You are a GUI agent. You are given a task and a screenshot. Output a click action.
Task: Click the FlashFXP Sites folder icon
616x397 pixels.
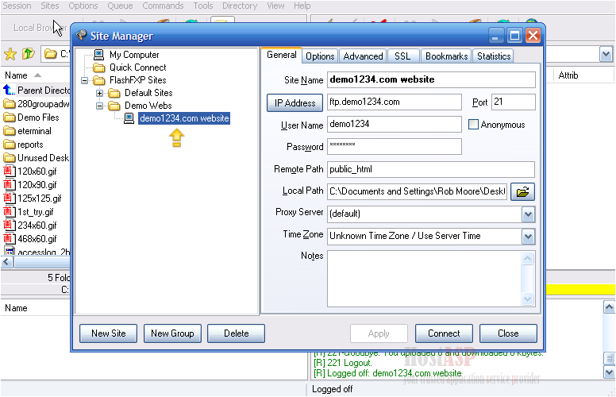coord(99,80)
